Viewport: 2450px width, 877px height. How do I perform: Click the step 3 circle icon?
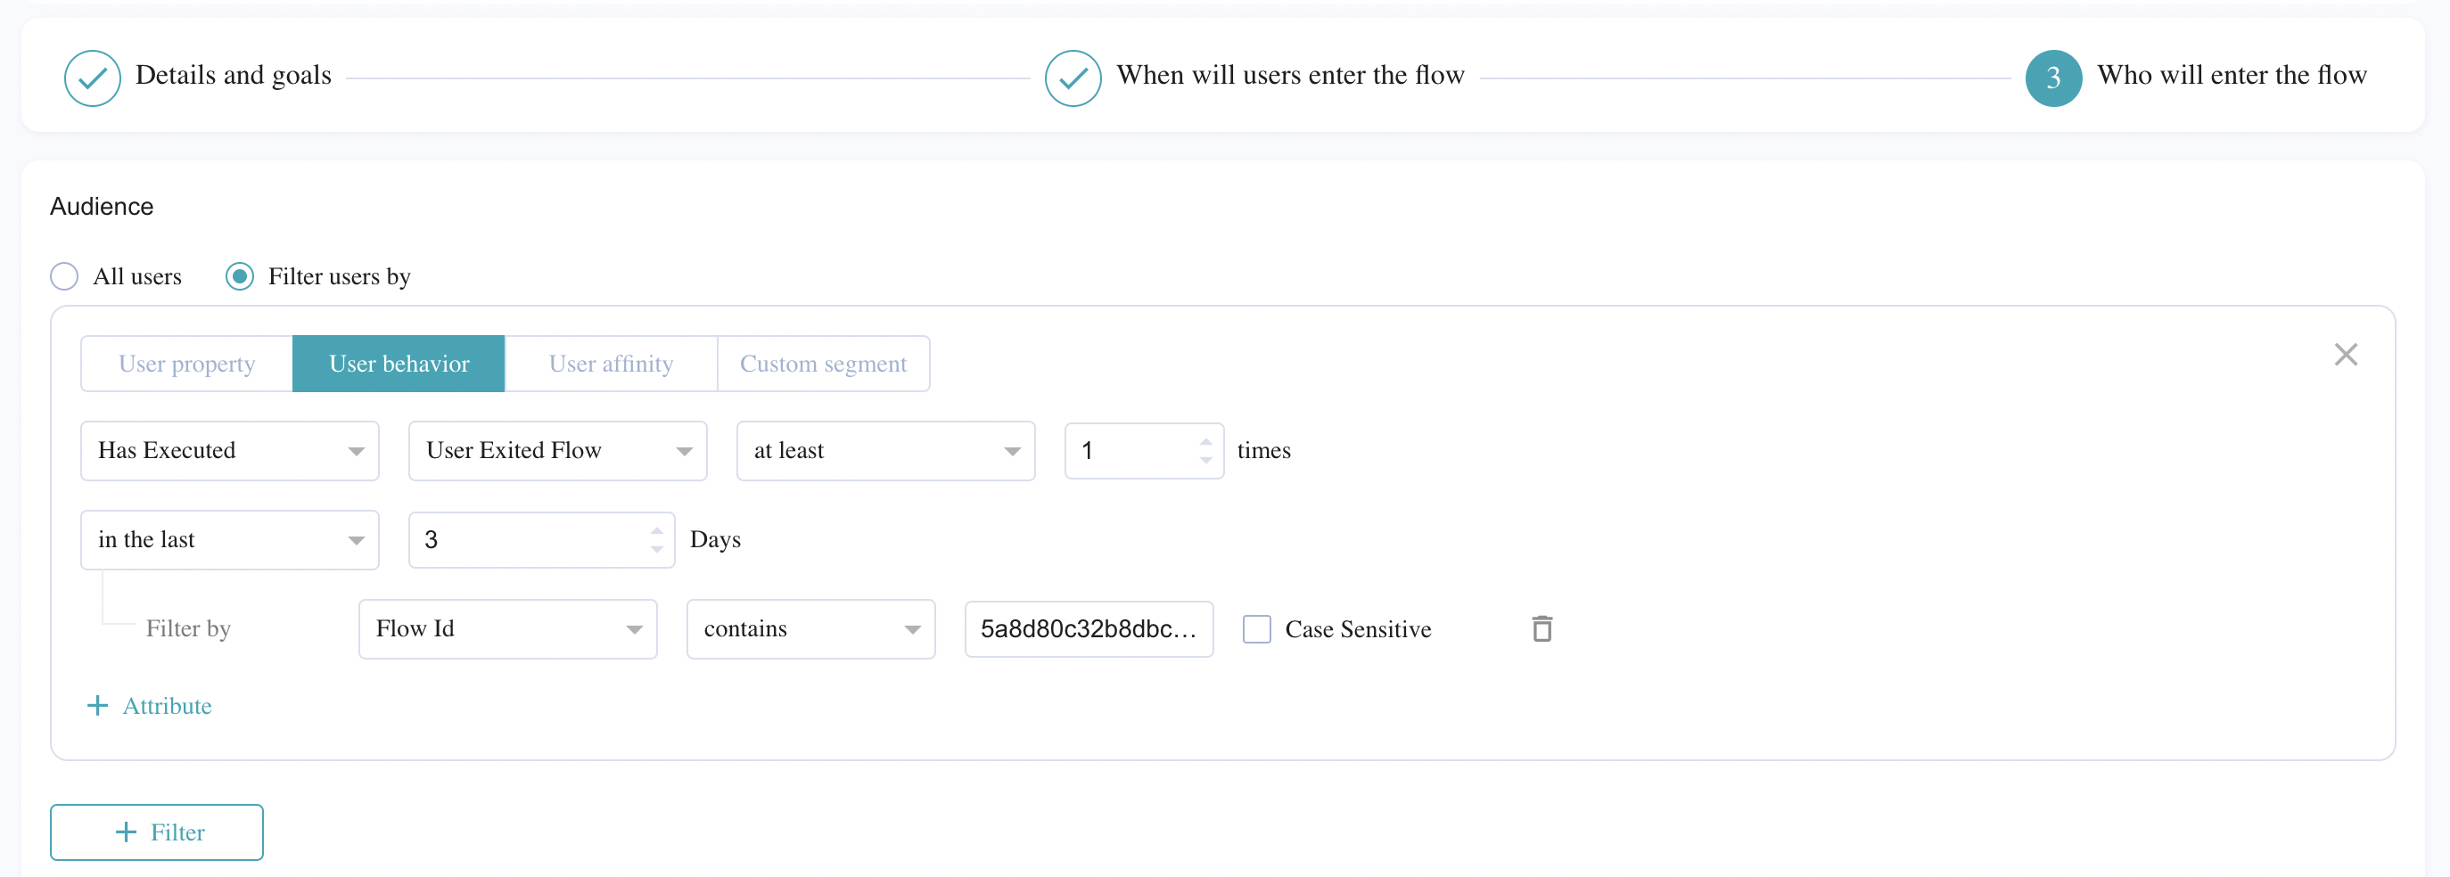click(x=2053, y=78)
